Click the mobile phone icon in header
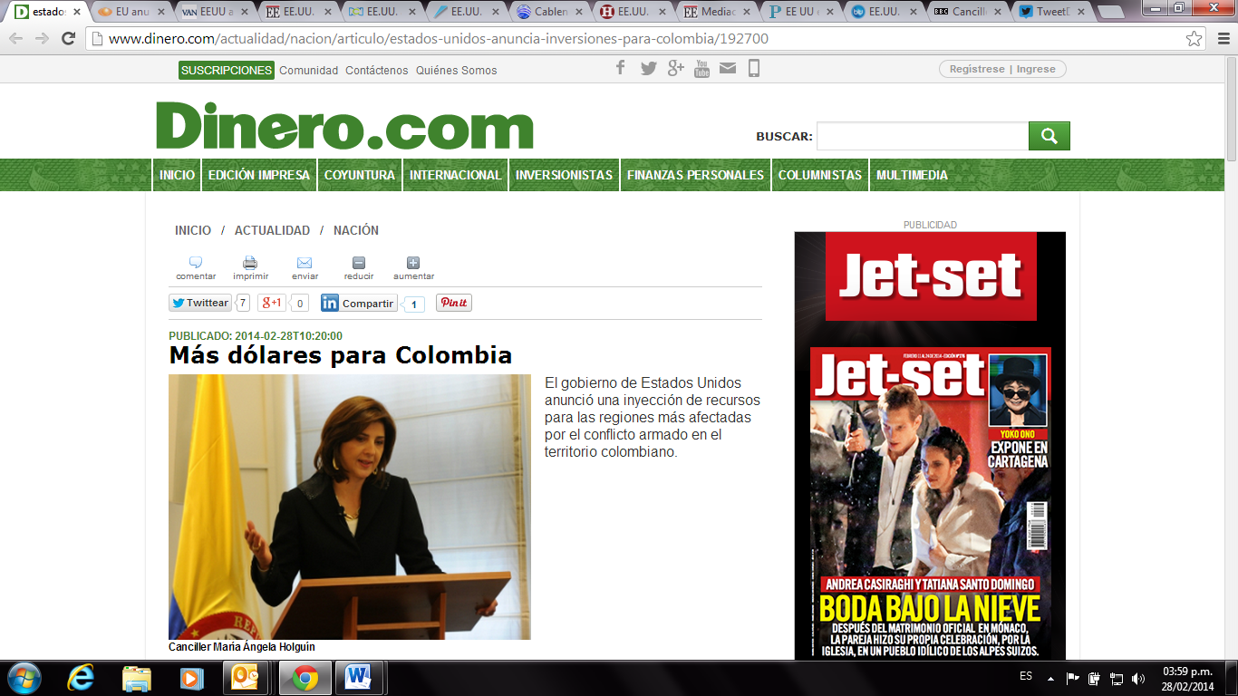The image size is (1238, 696). (x=753, y=68)
